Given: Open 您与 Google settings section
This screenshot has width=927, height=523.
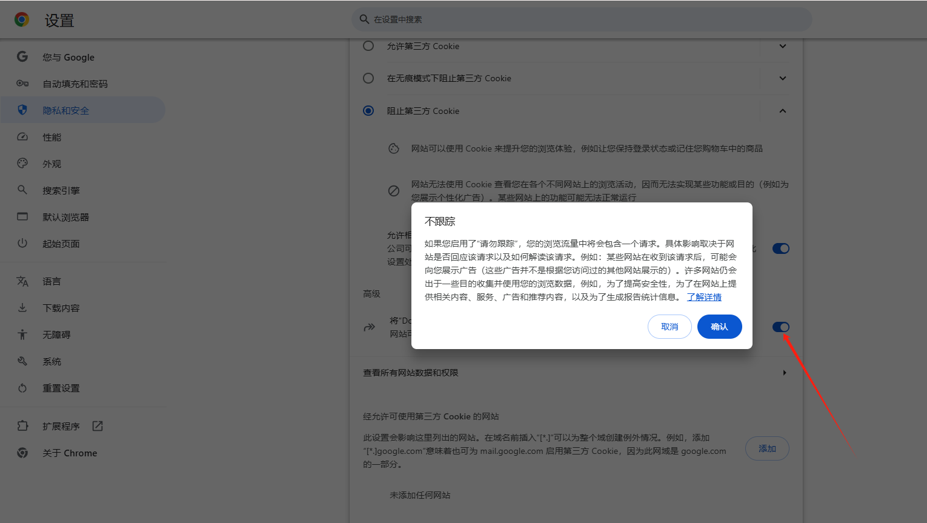Looking at the screenshot, I should [83, 57].
